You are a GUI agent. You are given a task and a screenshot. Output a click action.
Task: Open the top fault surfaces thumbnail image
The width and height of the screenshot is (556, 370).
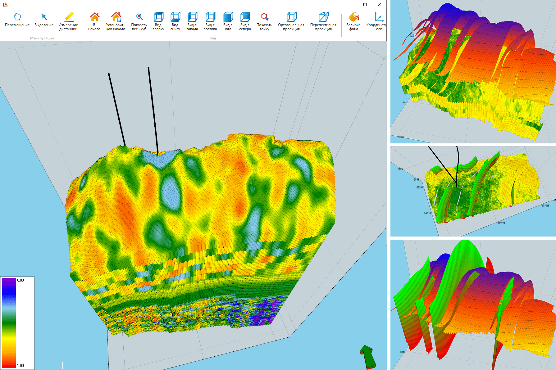[x=473, y=71]
